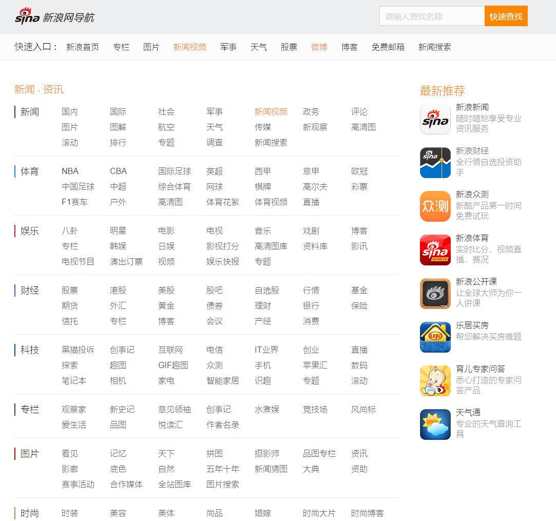Open the 全站图库 link
The width and height of the screenshot is (556, 521).
click(175, 485)
